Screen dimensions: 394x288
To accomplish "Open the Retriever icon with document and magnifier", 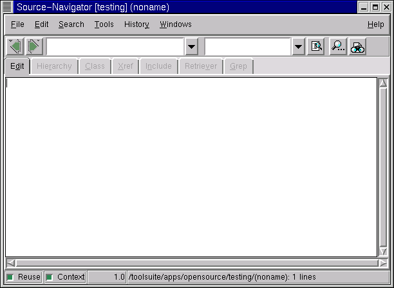I will [316, 46].
